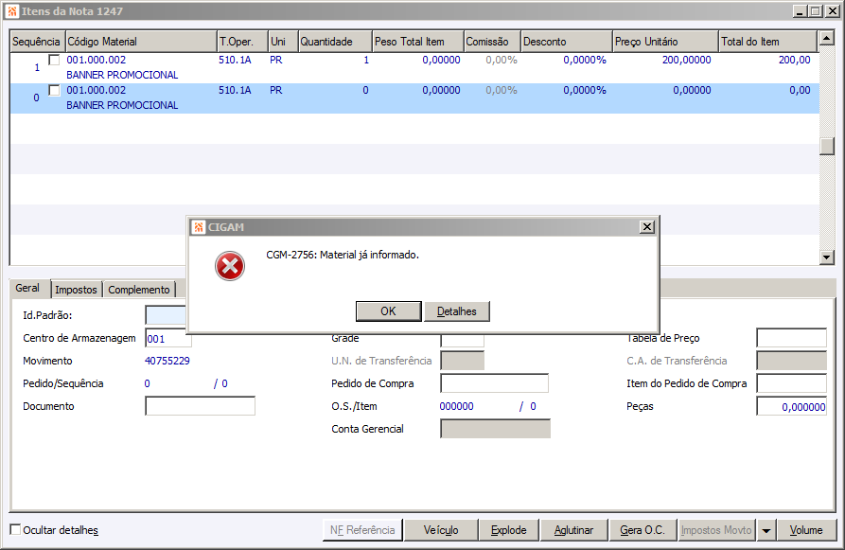Toggle Ocultar detalhes checkbox

pos(16,529)
